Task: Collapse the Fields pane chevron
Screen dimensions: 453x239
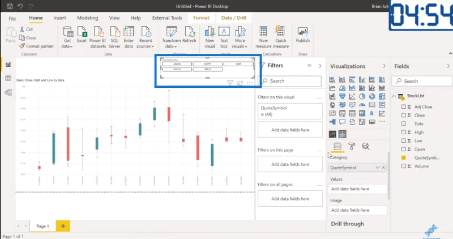Action: tap(448, 66)
